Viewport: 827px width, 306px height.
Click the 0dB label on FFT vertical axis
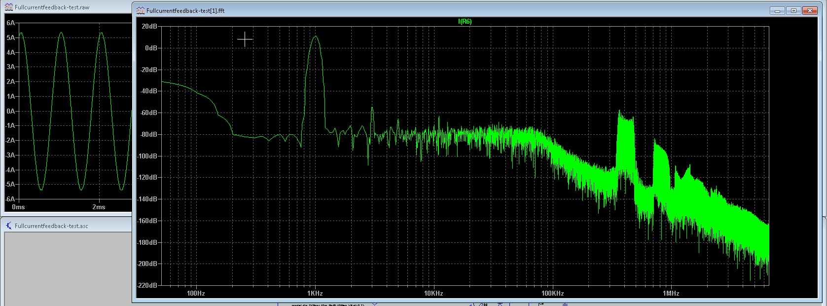click(151, 48)
